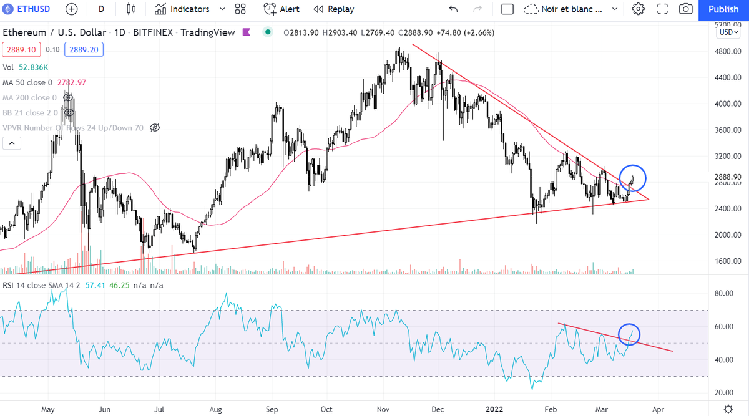Viewport: 749px width, 416px height.
Task: Take a chart snapshot with camera icon
Action: (686, 9)
